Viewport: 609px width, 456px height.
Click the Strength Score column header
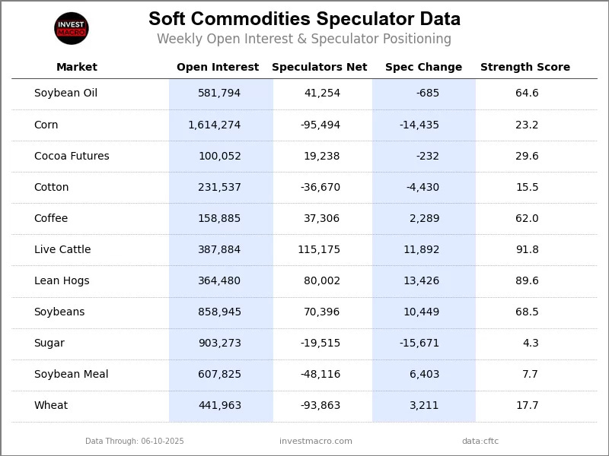pyautogui.click(x=525, y=67)
